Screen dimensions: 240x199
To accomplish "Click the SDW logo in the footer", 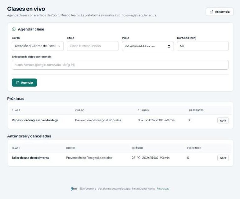I will [74, 188].
